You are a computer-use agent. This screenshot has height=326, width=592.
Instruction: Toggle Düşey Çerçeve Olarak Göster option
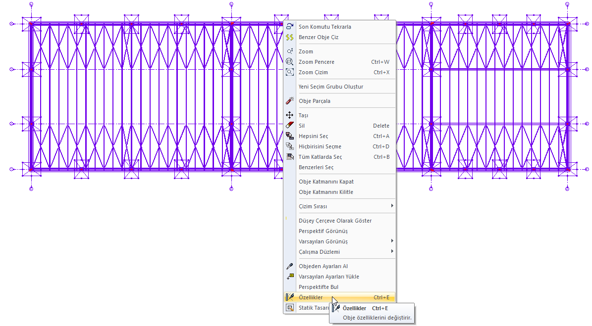pos(335,221)
